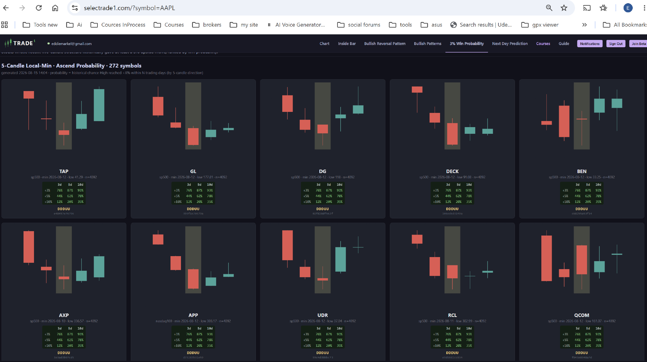Open the Courses bookmark folder
647x362 pixels.
169,25
